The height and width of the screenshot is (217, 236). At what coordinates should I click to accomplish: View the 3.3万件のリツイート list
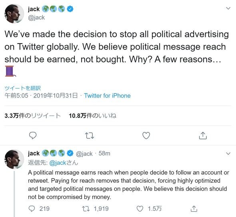point(33,115)
